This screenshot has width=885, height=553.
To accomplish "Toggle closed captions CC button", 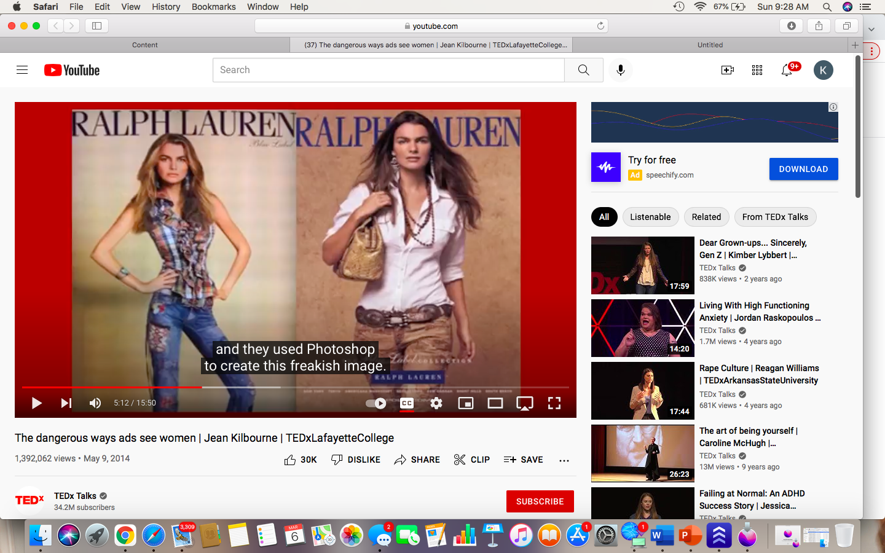I will pyautogui.click(x=407, y=404).
